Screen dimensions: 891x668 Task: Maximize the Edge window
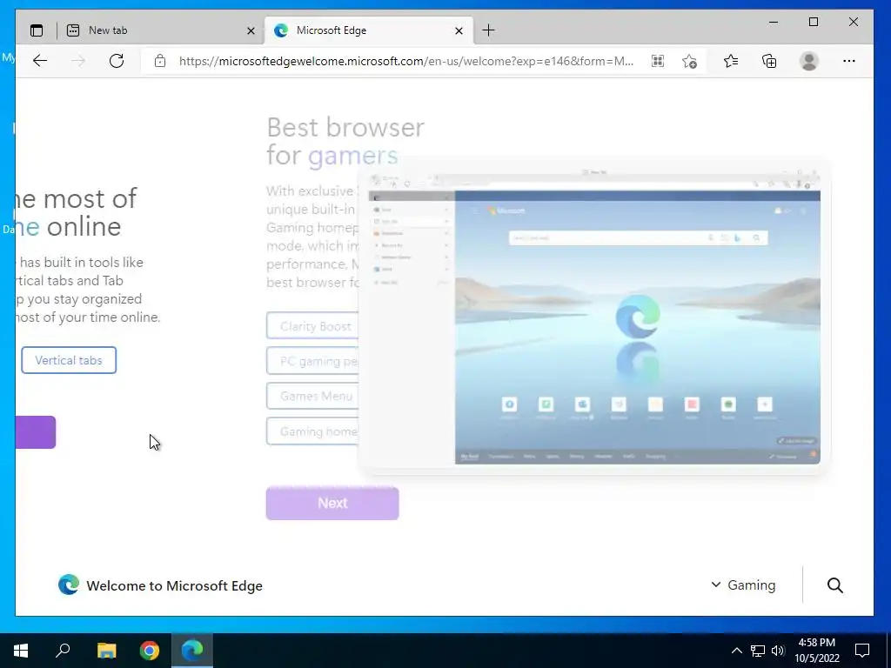814,22
